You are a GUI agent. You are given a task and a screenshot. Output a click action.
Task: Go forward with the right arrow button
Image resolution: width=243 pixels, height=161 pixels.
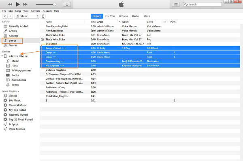tap(10, 16)
